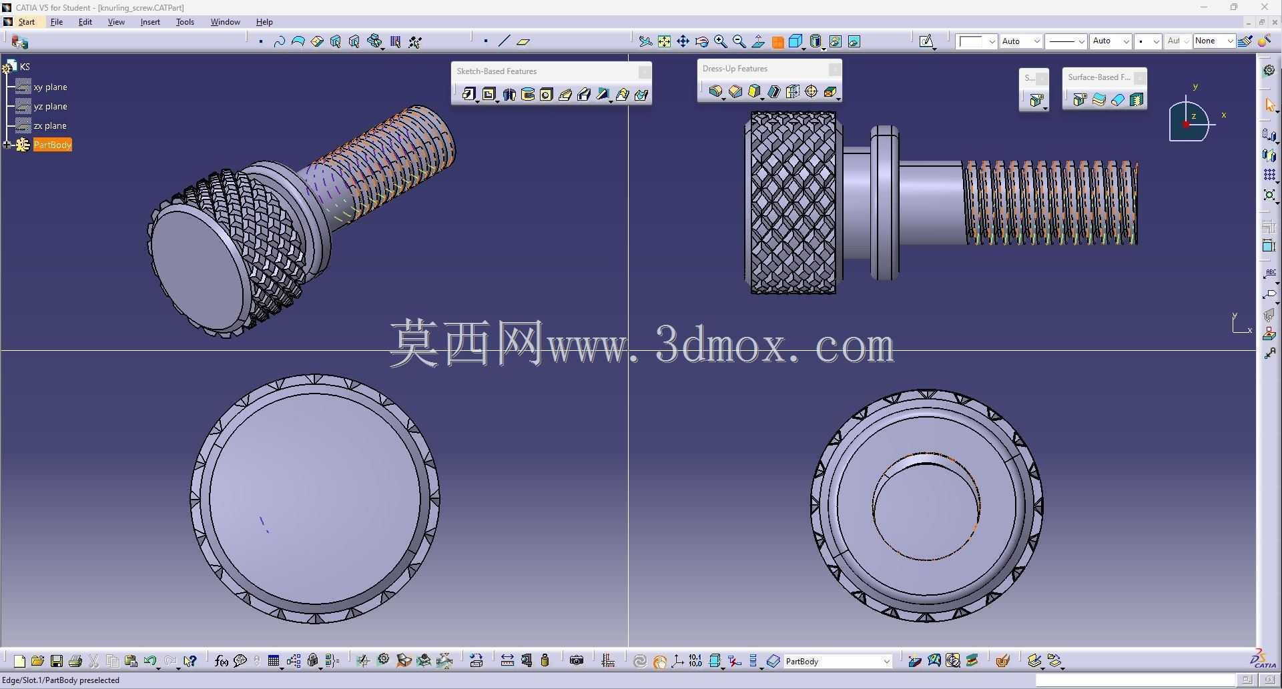Image resolution: width=1282 pixels, height=689 pixels.
Task: Click the Line tool icon in top toolbar
Action: [504, 41]
